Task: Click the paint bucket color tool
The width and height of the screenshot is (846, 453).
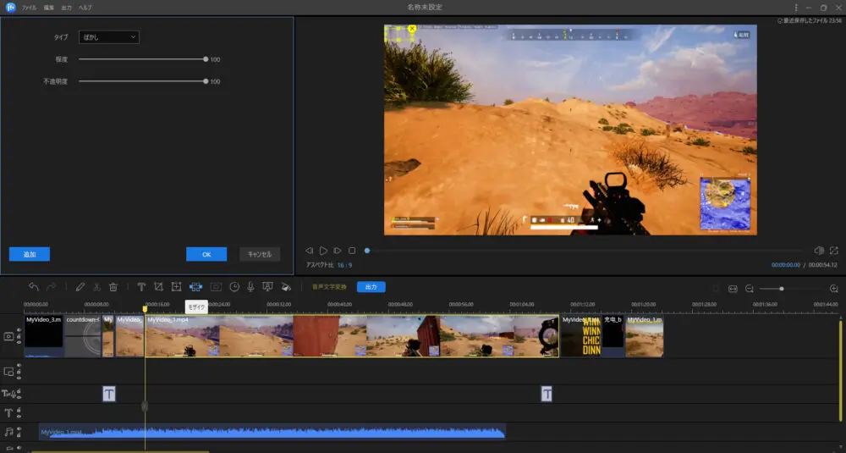Action: pos(286,287)
